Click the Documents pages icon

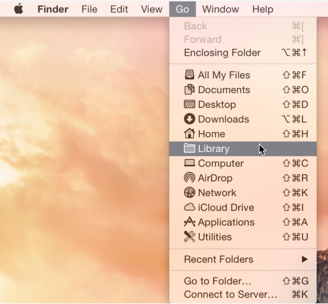190,90
